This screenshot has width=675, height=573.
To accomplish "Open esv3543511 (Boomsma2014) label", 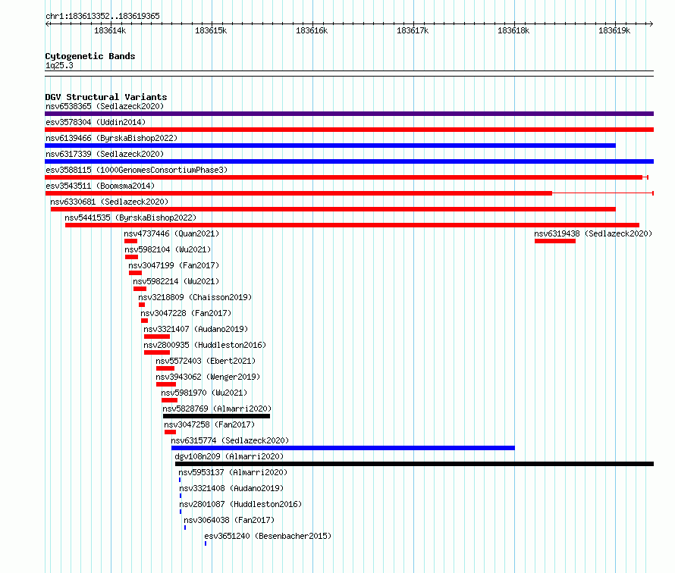I will point(100,186).
